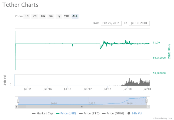The height and width of the screenshot is (120, 174).
Task: Click the scrollbar right arrow
Action: point(148,107)
